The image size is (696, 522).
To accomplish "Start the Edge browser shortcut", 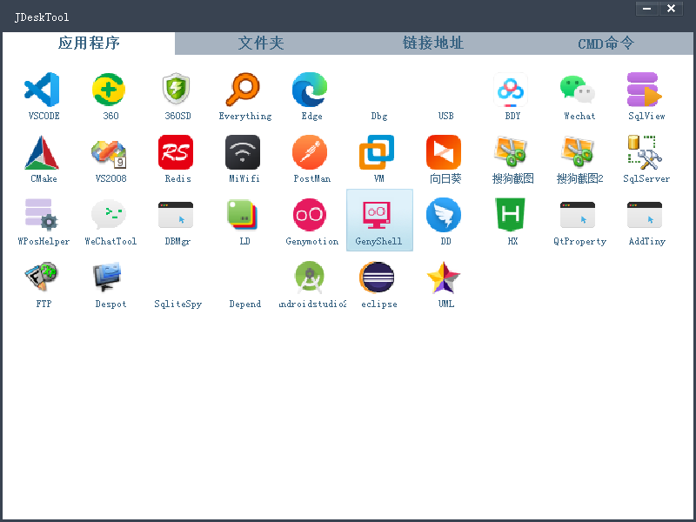I will coord(311,91).
